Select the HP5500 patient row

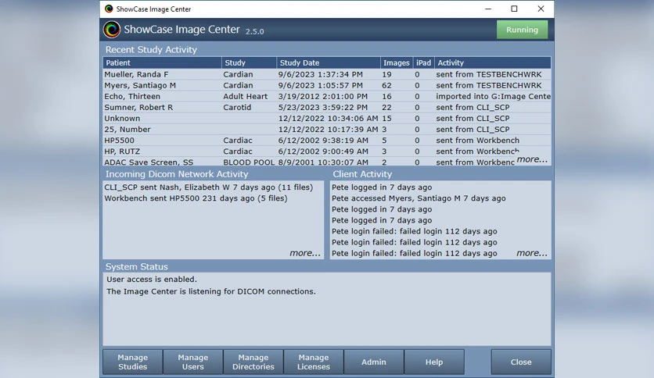327,141
